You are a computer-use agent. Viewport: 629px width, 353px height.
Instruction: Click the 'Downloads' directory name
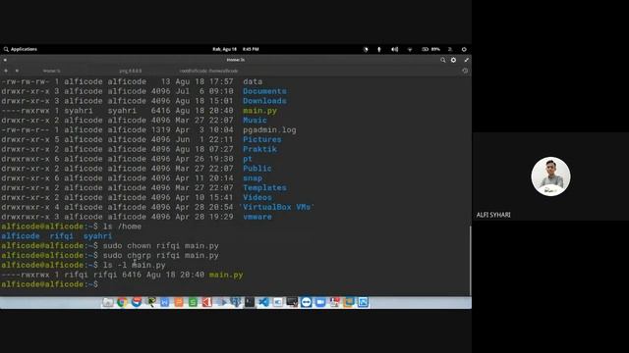pos(264,101)
